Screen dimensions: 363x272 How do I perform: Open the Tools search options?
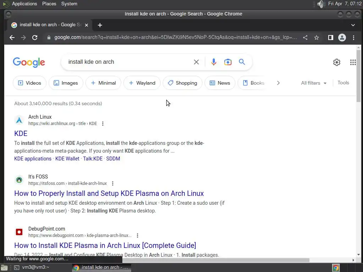click(x=343, y=83)
